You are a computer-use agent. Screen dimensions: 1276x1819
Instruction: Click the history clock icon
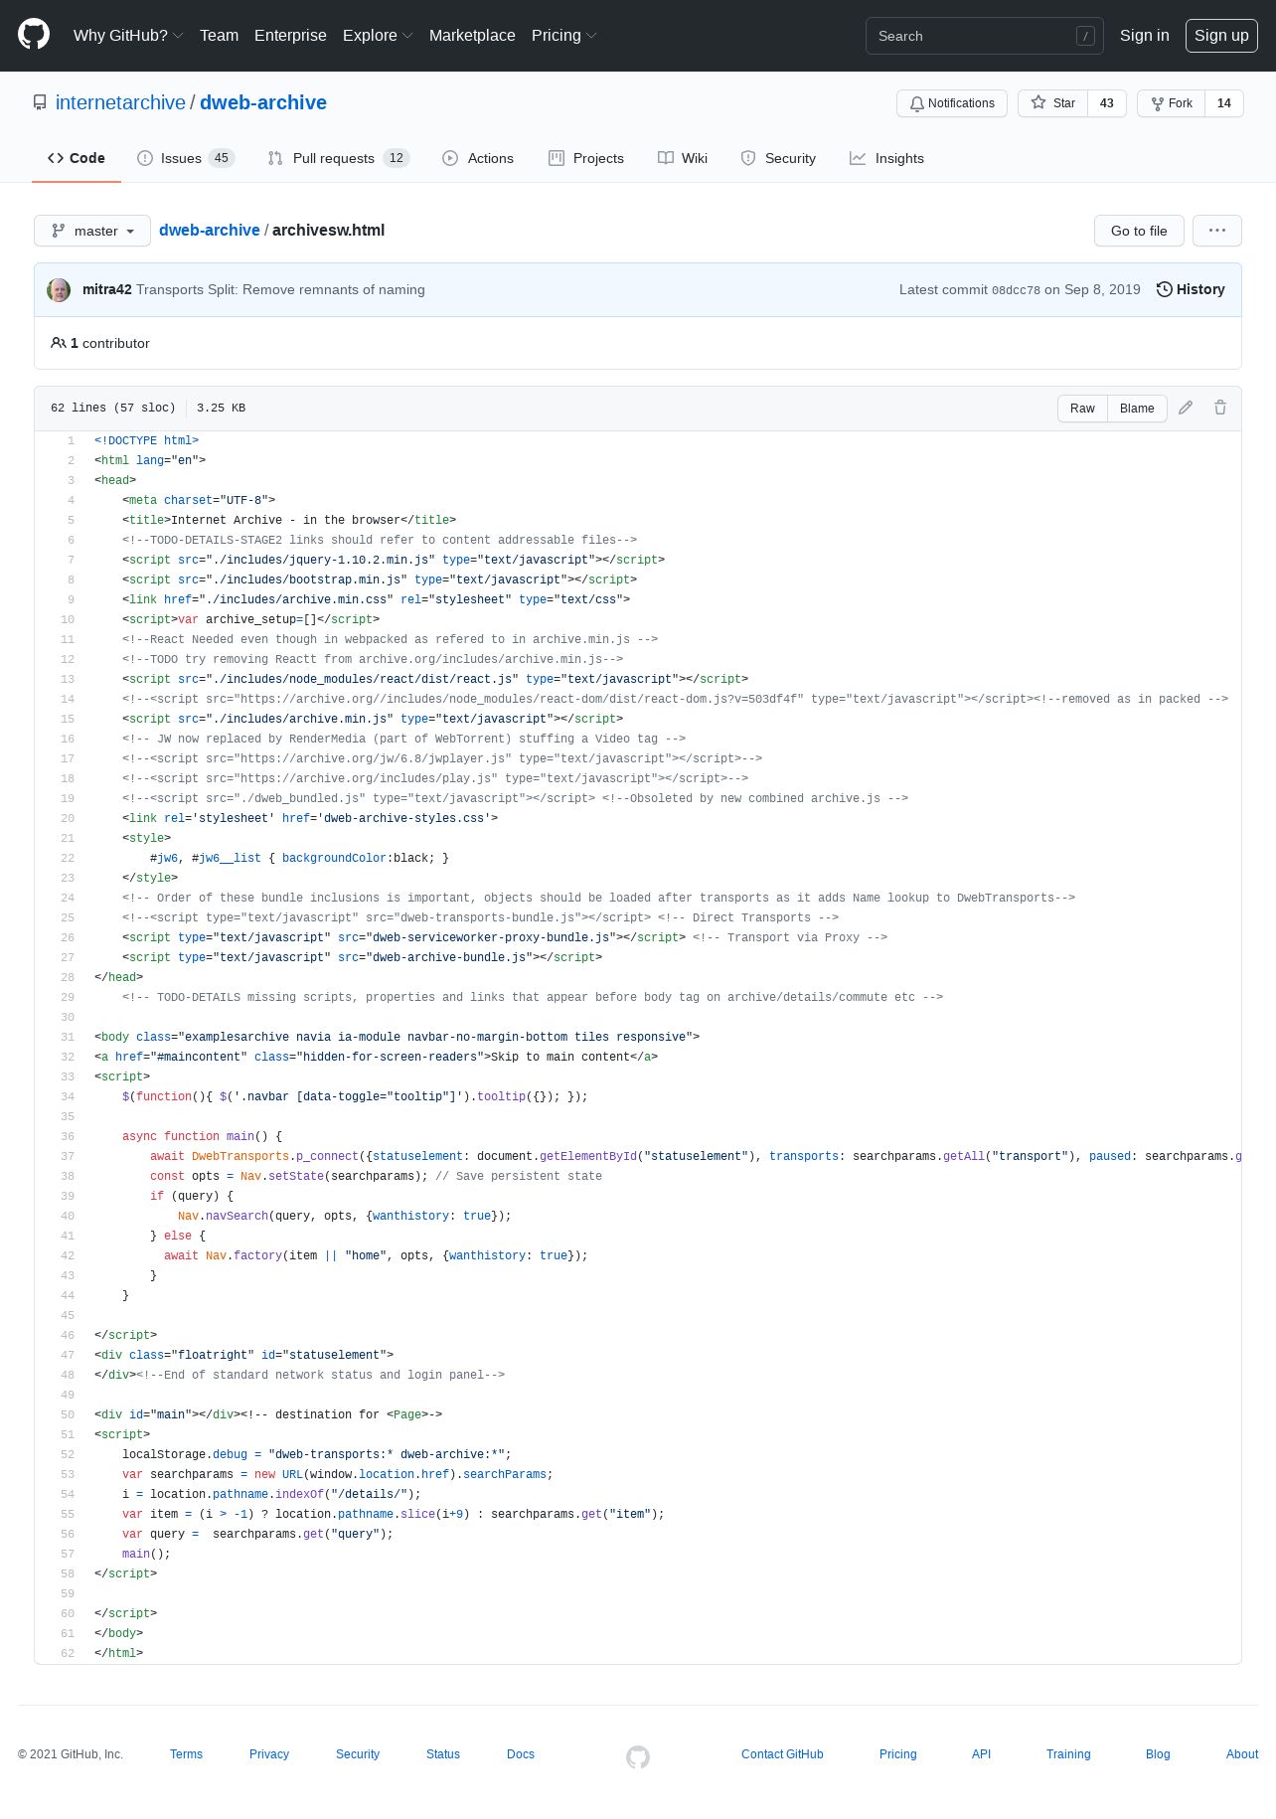point(1165,289)
